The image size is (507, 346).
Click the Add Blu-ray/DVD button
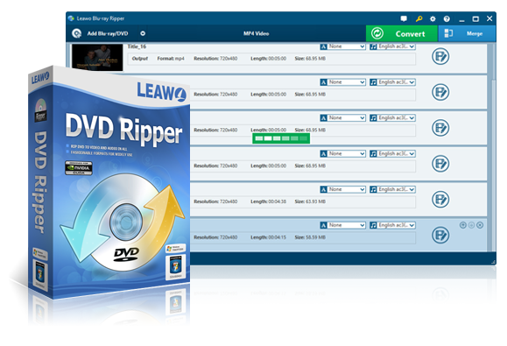[100, 33]
